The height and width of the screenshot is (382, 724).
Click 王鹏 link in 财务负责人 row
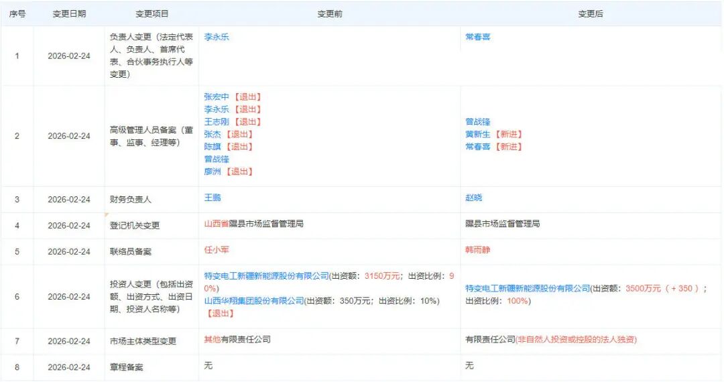pos(213,198)
